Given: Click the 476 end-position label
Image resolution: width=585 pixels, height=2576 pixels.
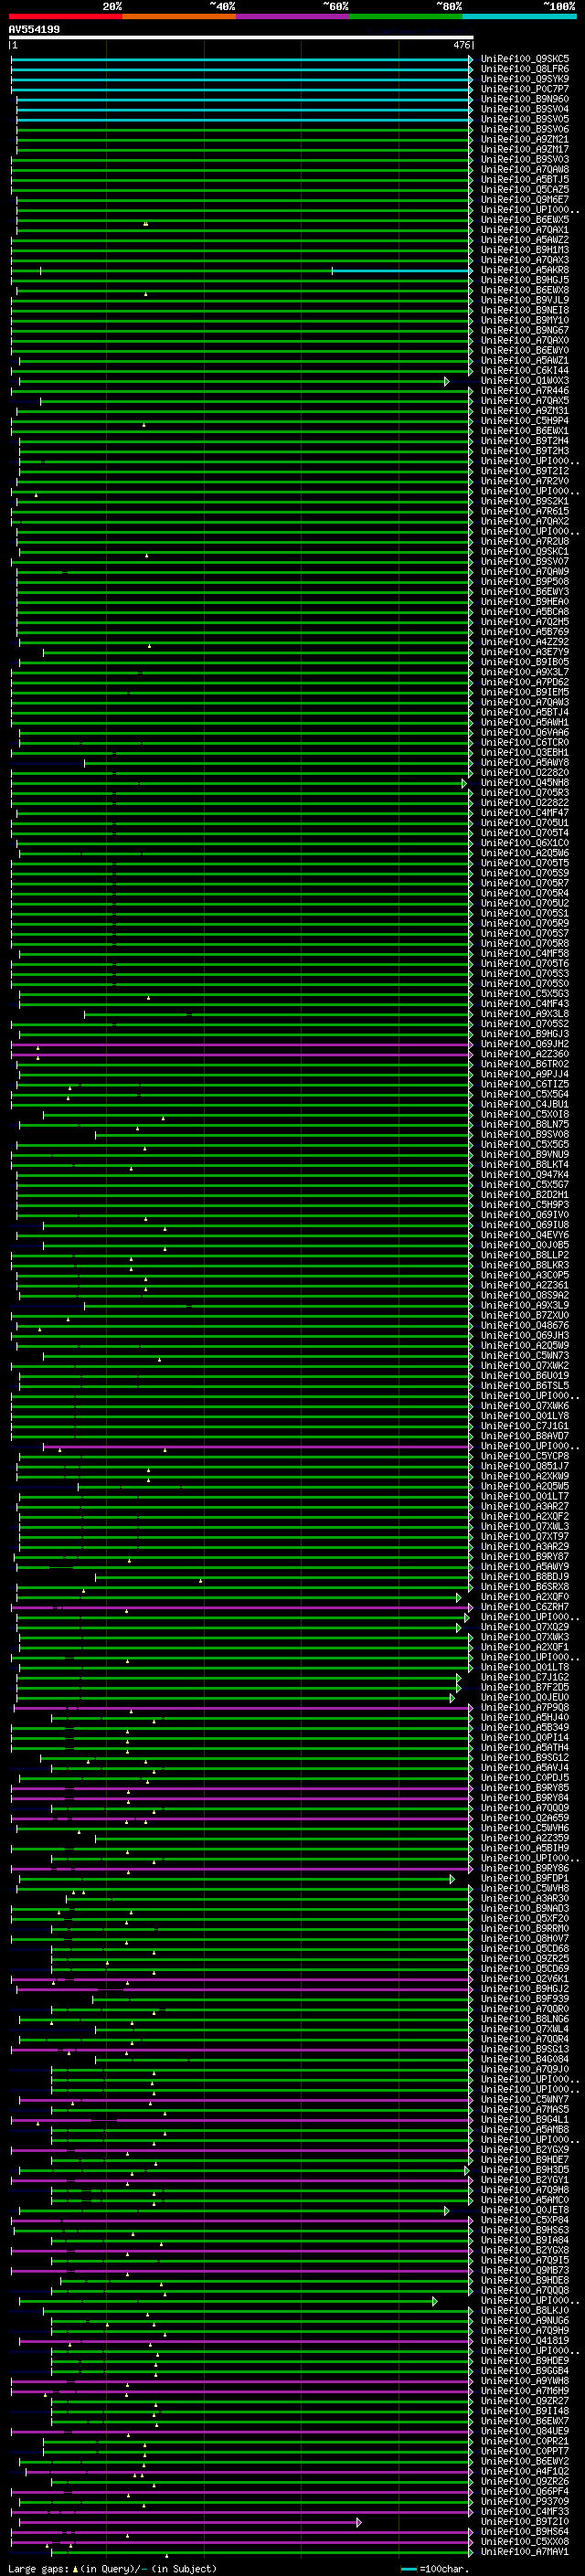Looking at the screenshot, I should (461, 45).
